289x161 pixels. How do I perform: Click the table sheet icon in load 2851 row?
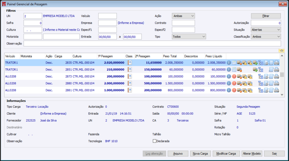[234, 69]
